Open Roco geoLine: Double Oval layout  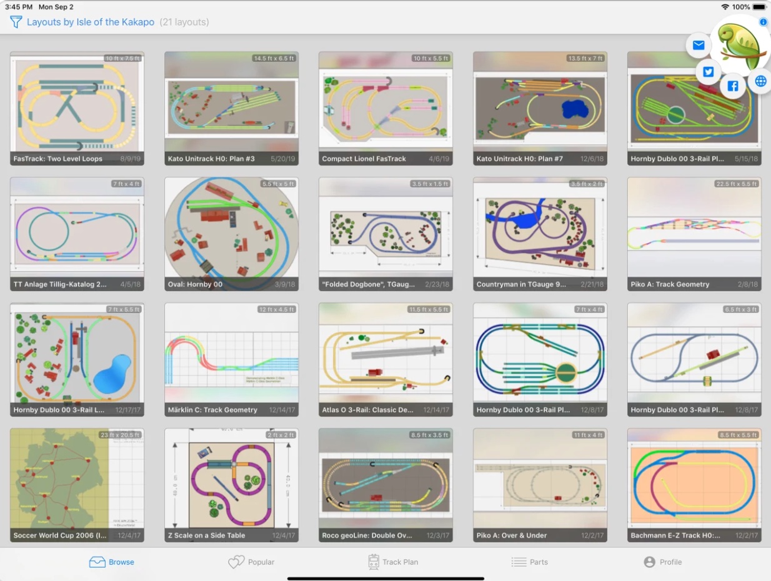coord(385,485)
